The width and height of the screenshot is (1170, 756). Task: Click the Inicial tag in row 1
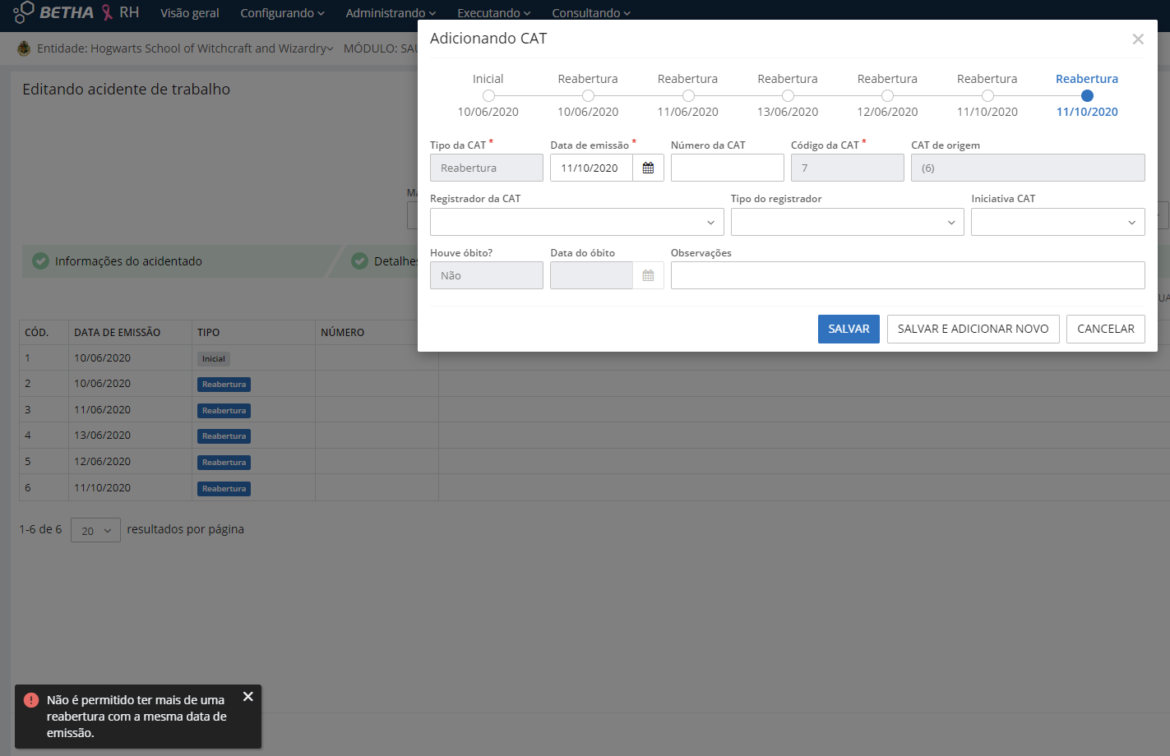(214, 358)
